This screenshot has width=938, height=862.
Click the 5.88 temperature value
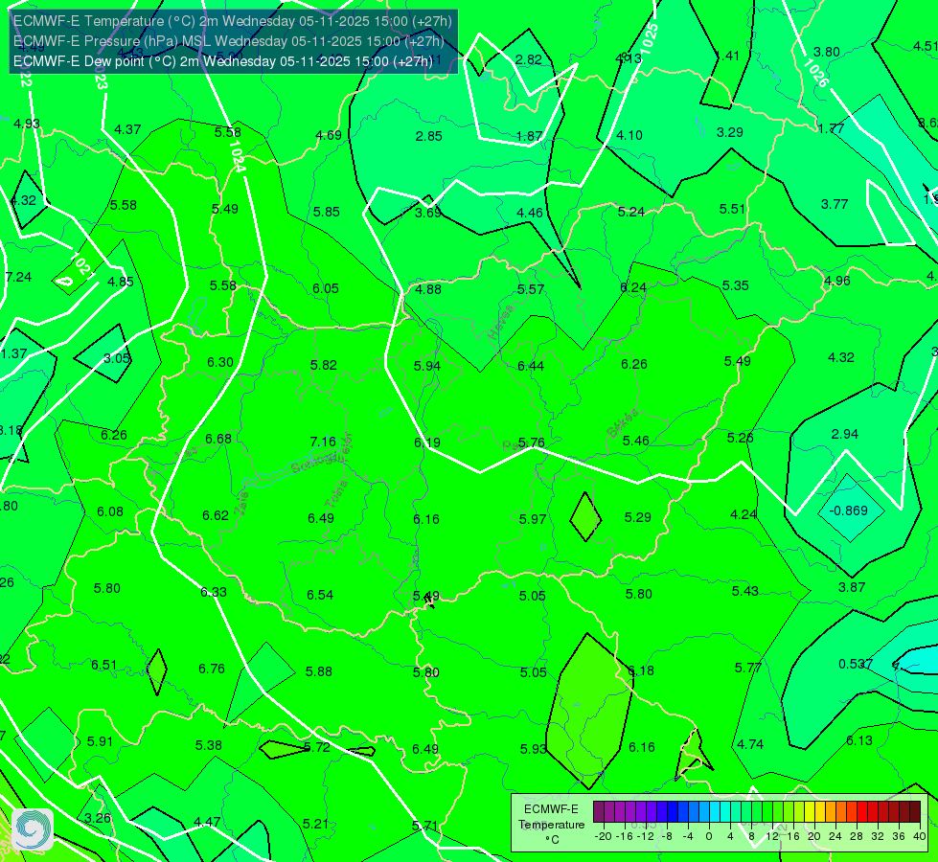[319, 671]
